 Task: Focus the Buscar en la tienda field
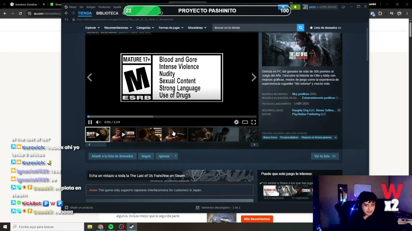pyautogui.click(x=255, y=28)
